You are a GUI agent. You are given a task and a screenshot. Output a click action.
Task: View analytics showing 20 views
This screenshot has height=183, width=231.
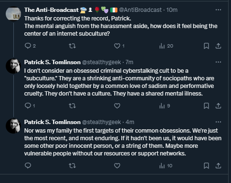tap(166, 46)
